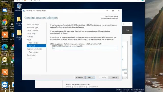Viewport: 163px width, 92px height.
Task: Open the ice_video_2 desktop file
Action: [x=5, y=11]
